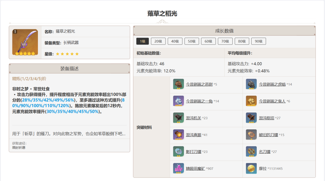Select the 80级 growth tab
Image resolution: width=325 pixels, height=181 pixels.
(242, 41)
